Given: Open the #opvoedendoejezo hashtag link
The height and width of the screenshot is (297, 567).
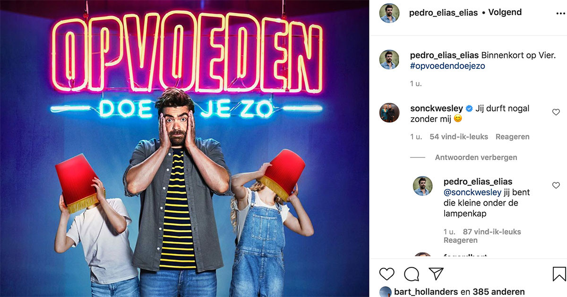Looking at the screenshot, I should pyautogui.click(x=447, y=66).
